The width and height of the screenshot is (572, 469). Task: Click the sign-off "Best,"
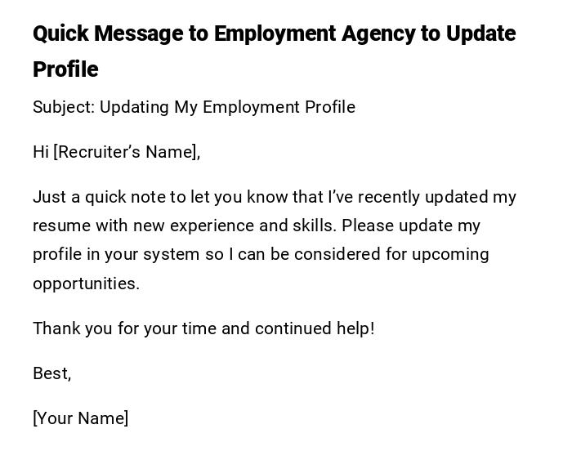point(51,373)
